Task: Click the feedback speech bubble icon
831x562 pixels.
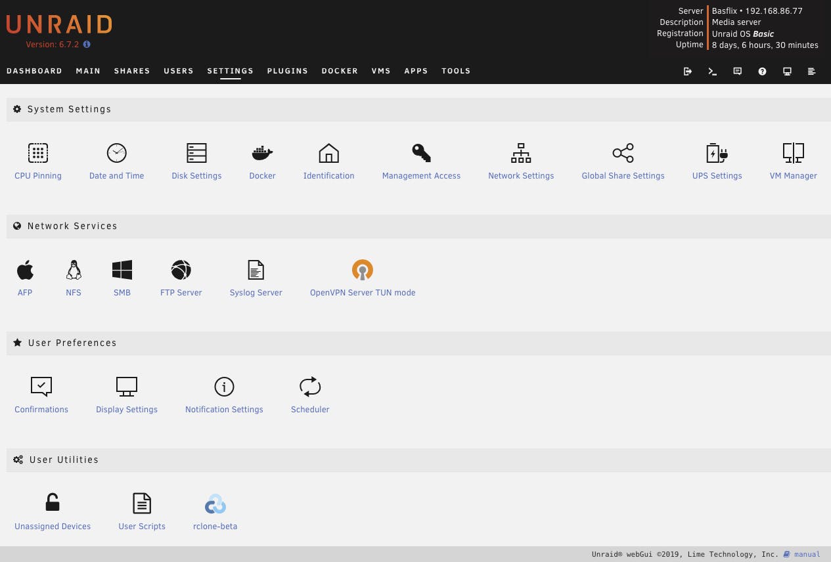Action: tap(738, 71)
